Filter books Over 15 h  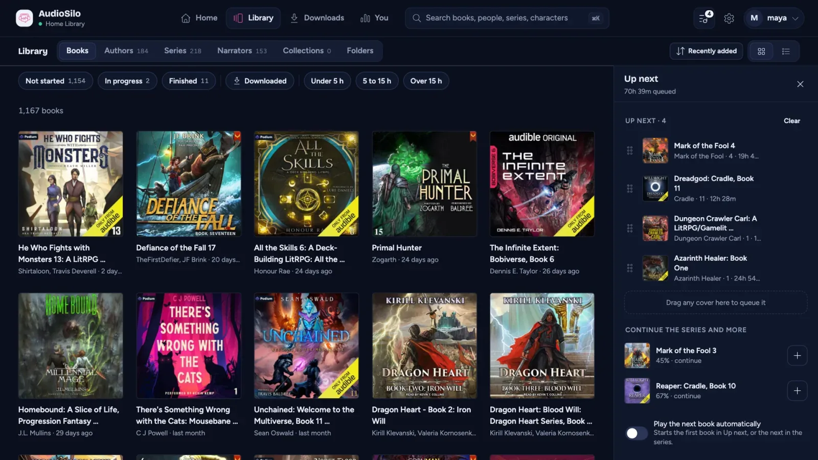(426, 81)
